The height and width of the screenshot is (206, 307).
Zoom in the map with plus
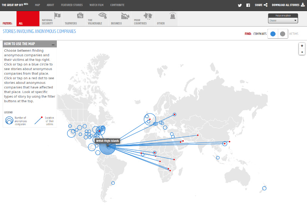[x=302, y=46]
